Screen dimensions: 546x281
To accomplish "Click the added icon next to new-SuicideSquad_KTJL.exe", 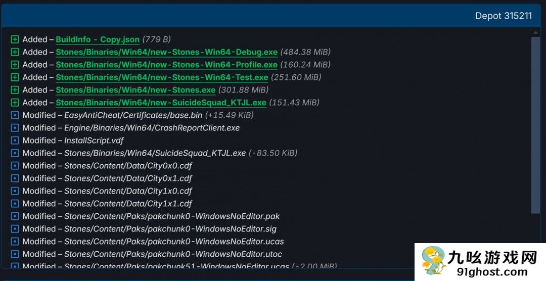I will pyautogui.click(x=15, y=103).
